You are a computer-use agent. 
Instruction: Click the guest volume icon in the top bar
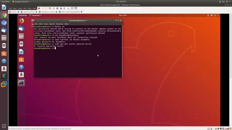pyautogui.click(x=212, y=15)
